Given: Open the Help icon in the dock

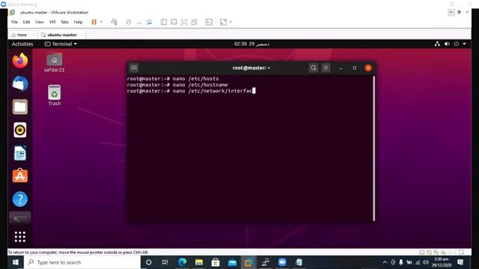Looking at the screenshot, I should (x=20, y=200).
